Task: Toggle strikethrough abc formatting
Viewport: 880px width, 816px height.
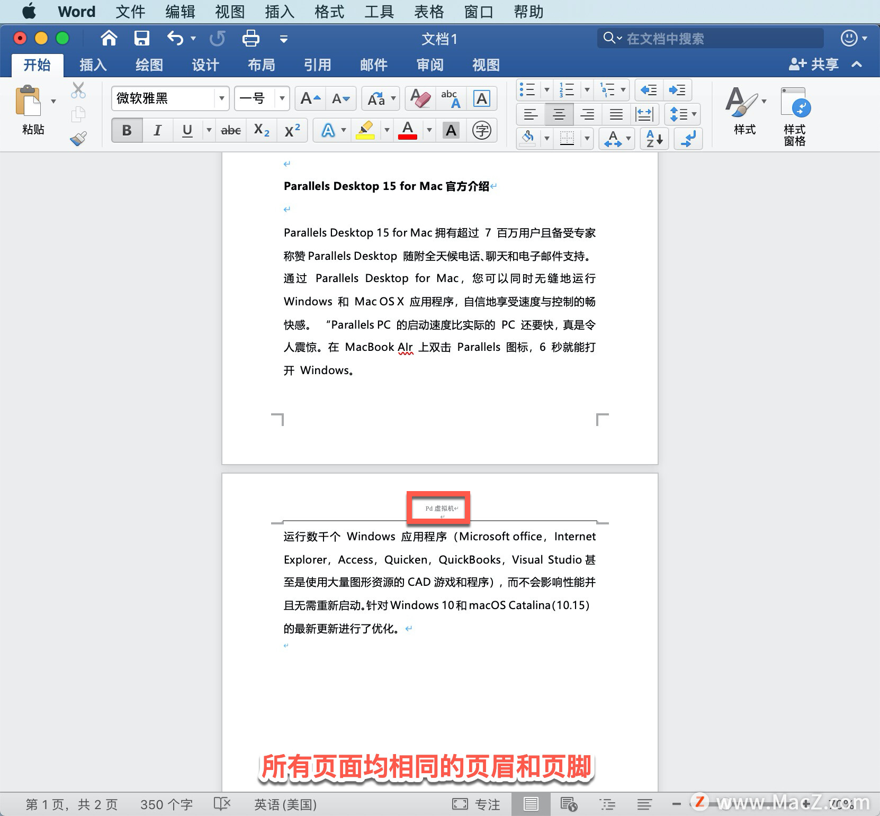Action: [231, 130]
